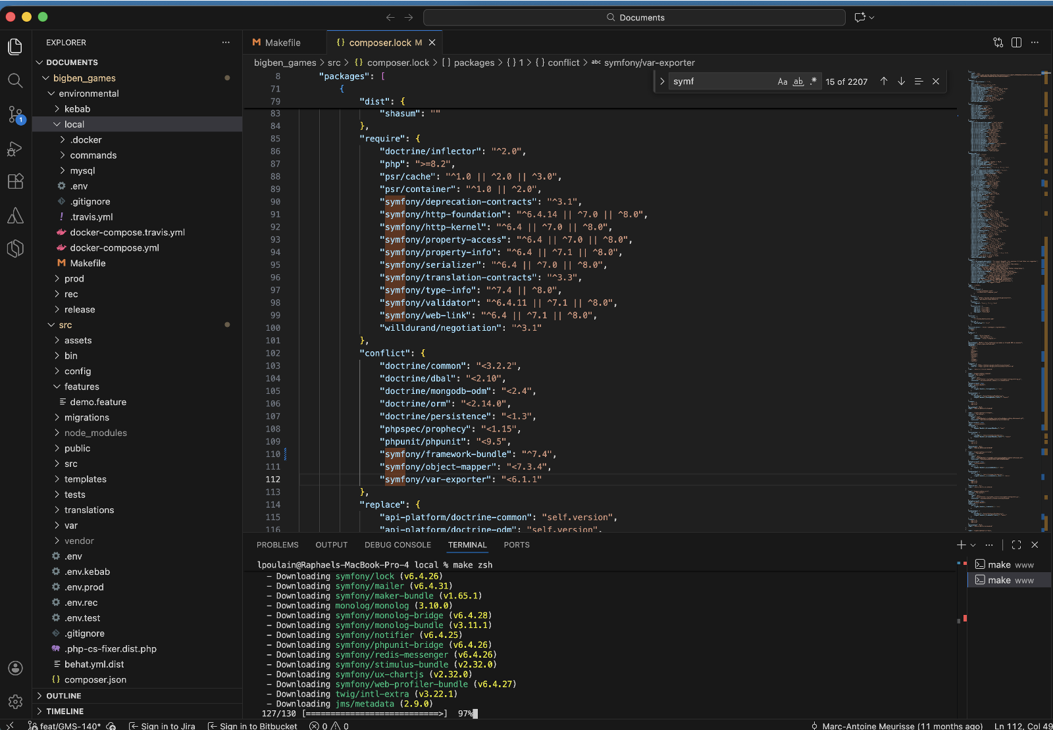Expand the OUTLINE section

[x=64, y=696]
